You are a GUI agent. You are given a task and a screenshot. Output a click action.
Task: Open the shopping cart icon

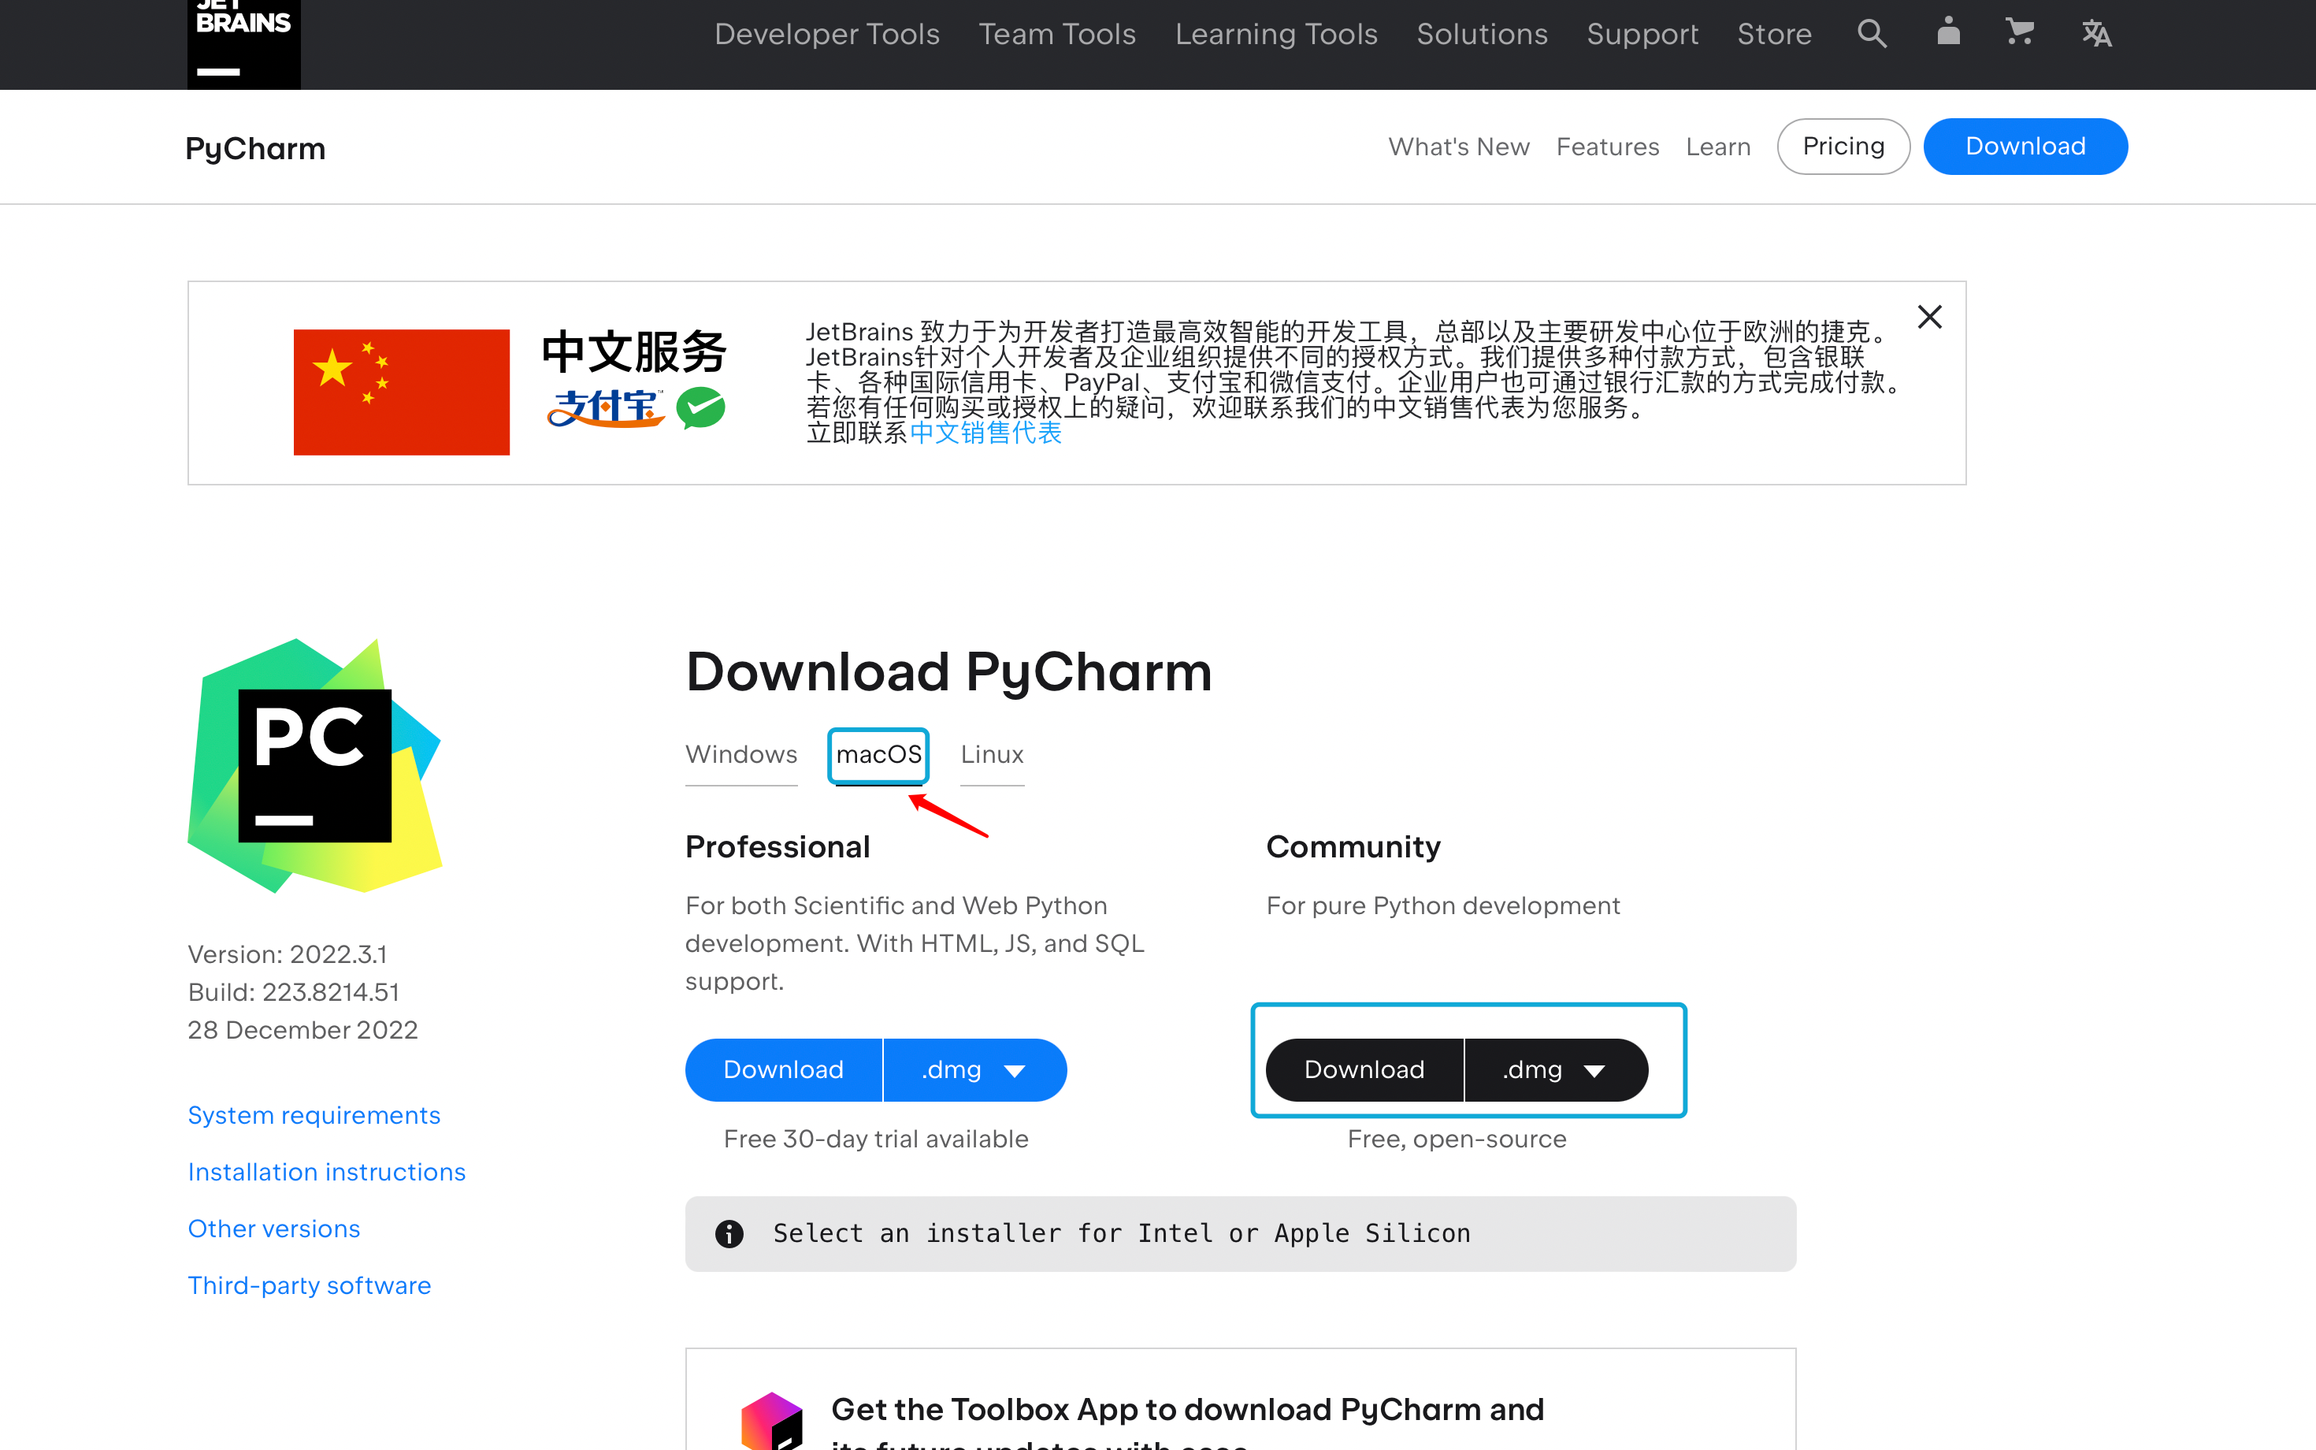2020,32
